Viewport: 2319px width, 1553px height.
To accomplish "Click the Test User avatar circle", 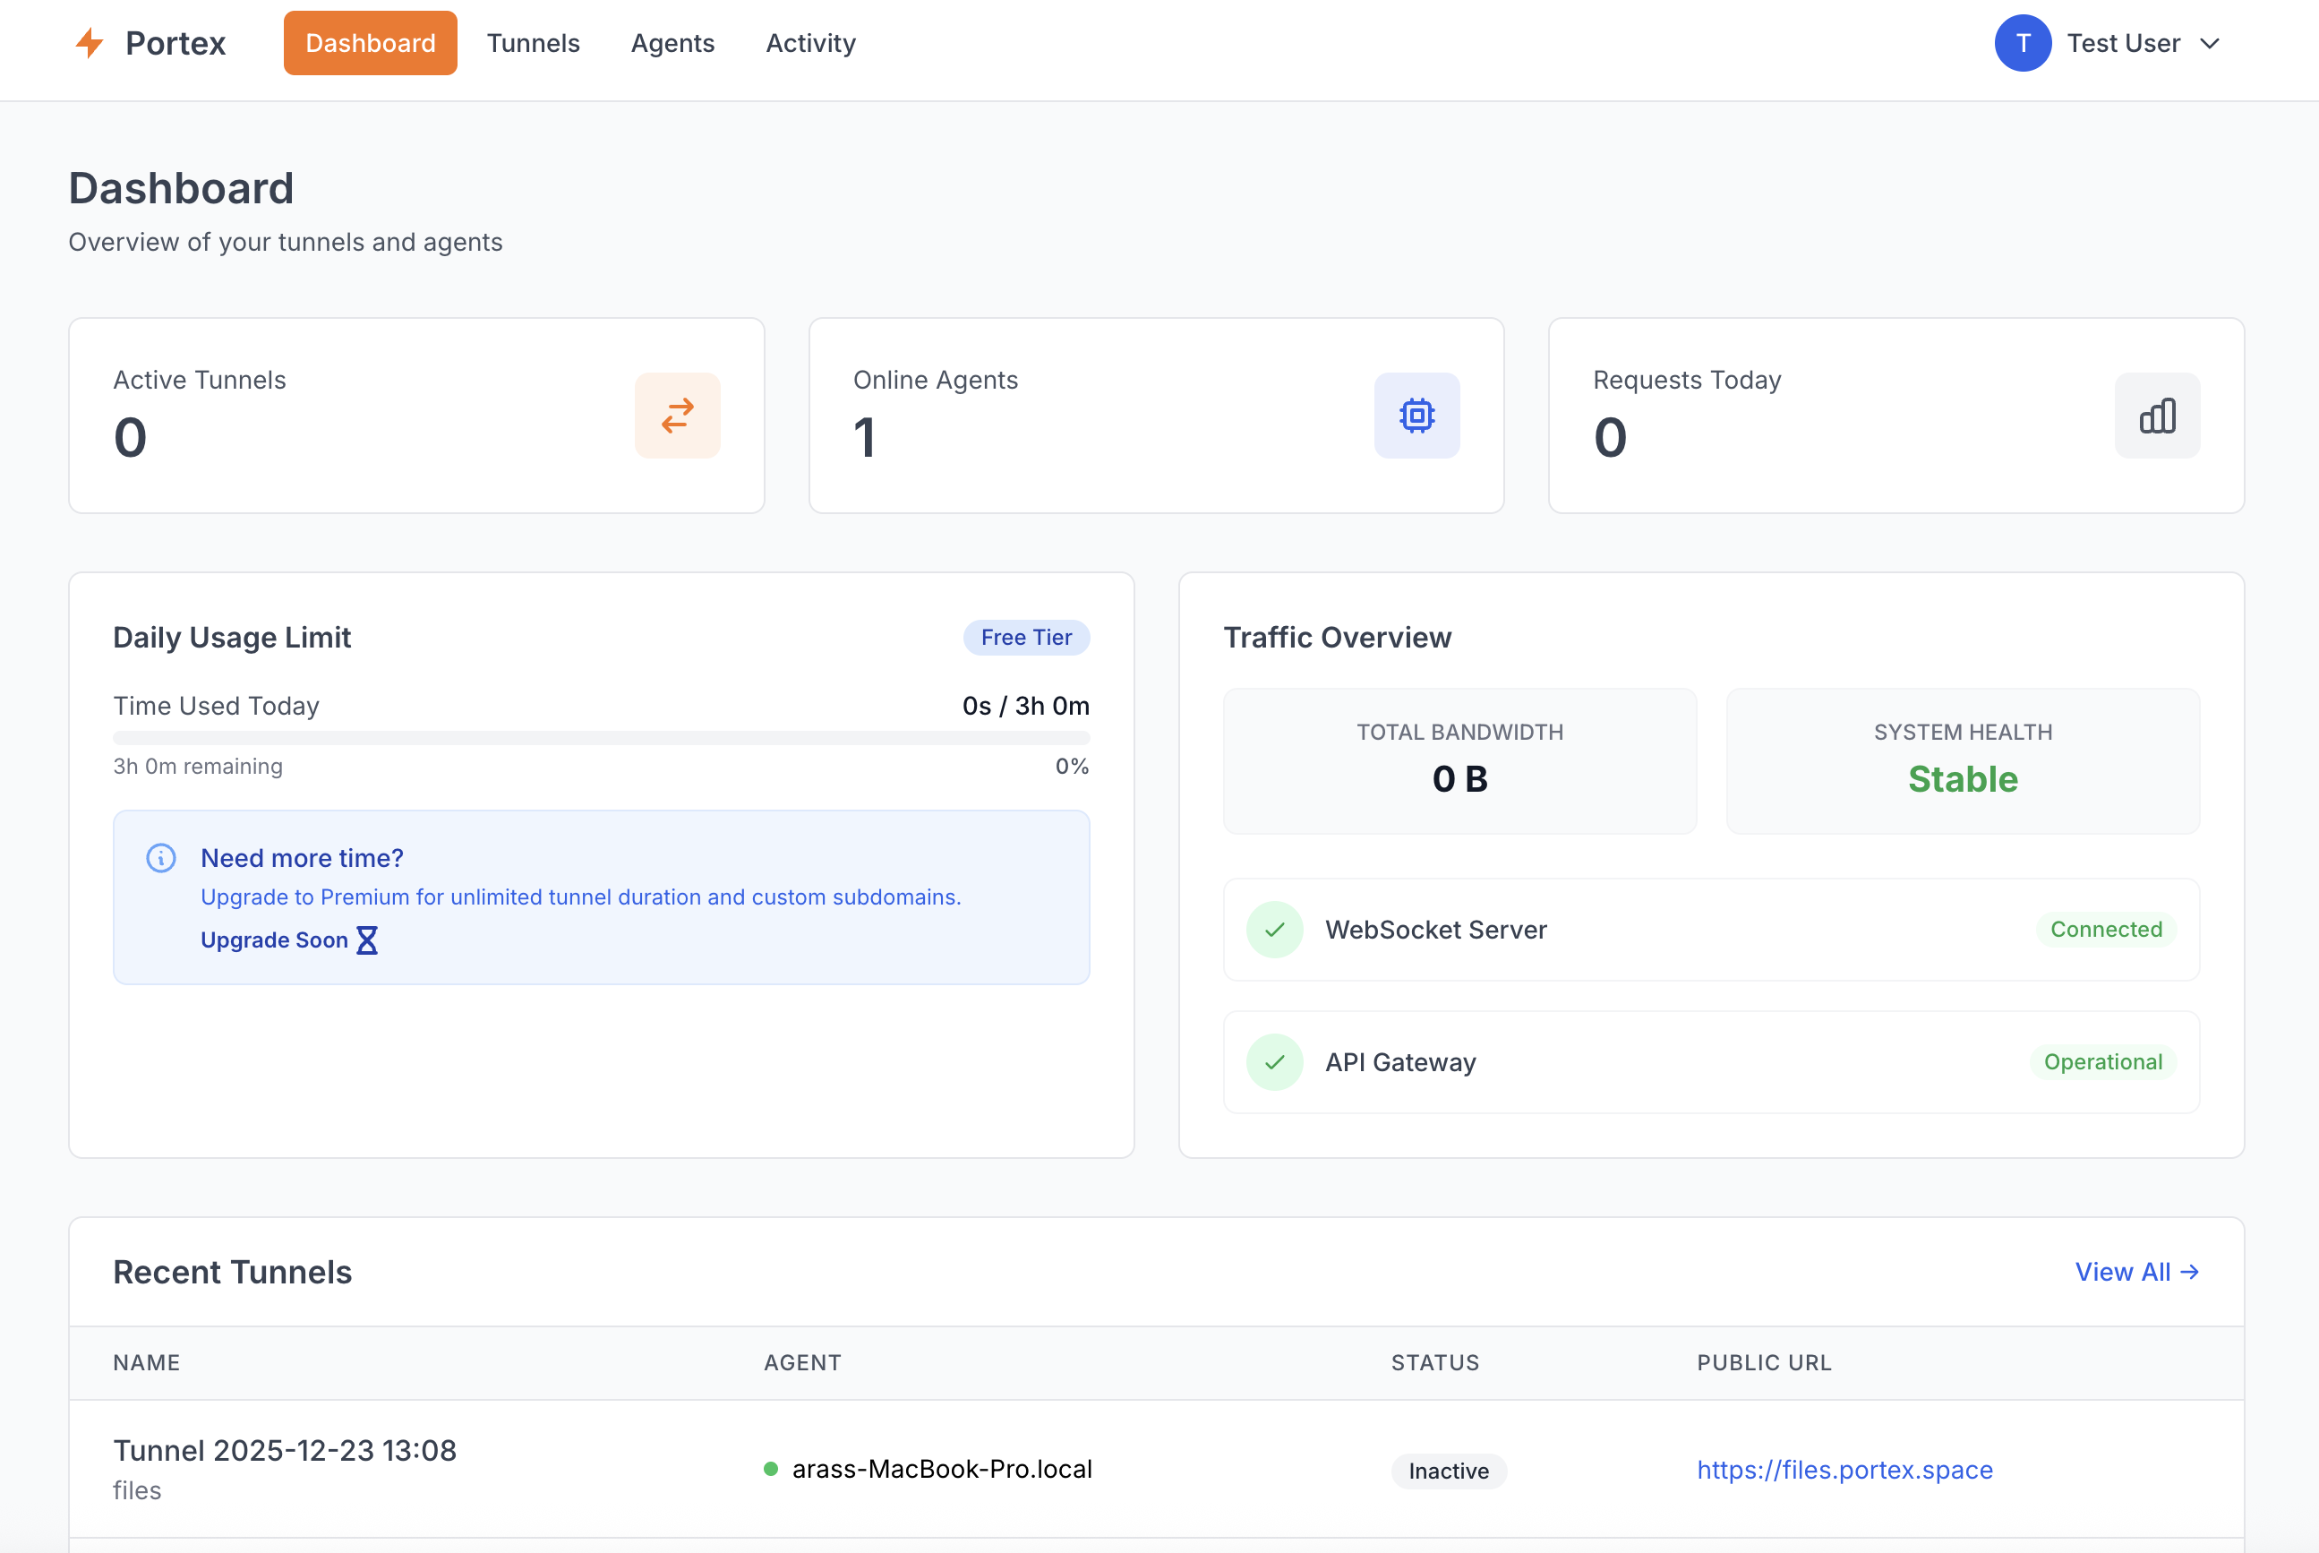I will point(2023,43).
